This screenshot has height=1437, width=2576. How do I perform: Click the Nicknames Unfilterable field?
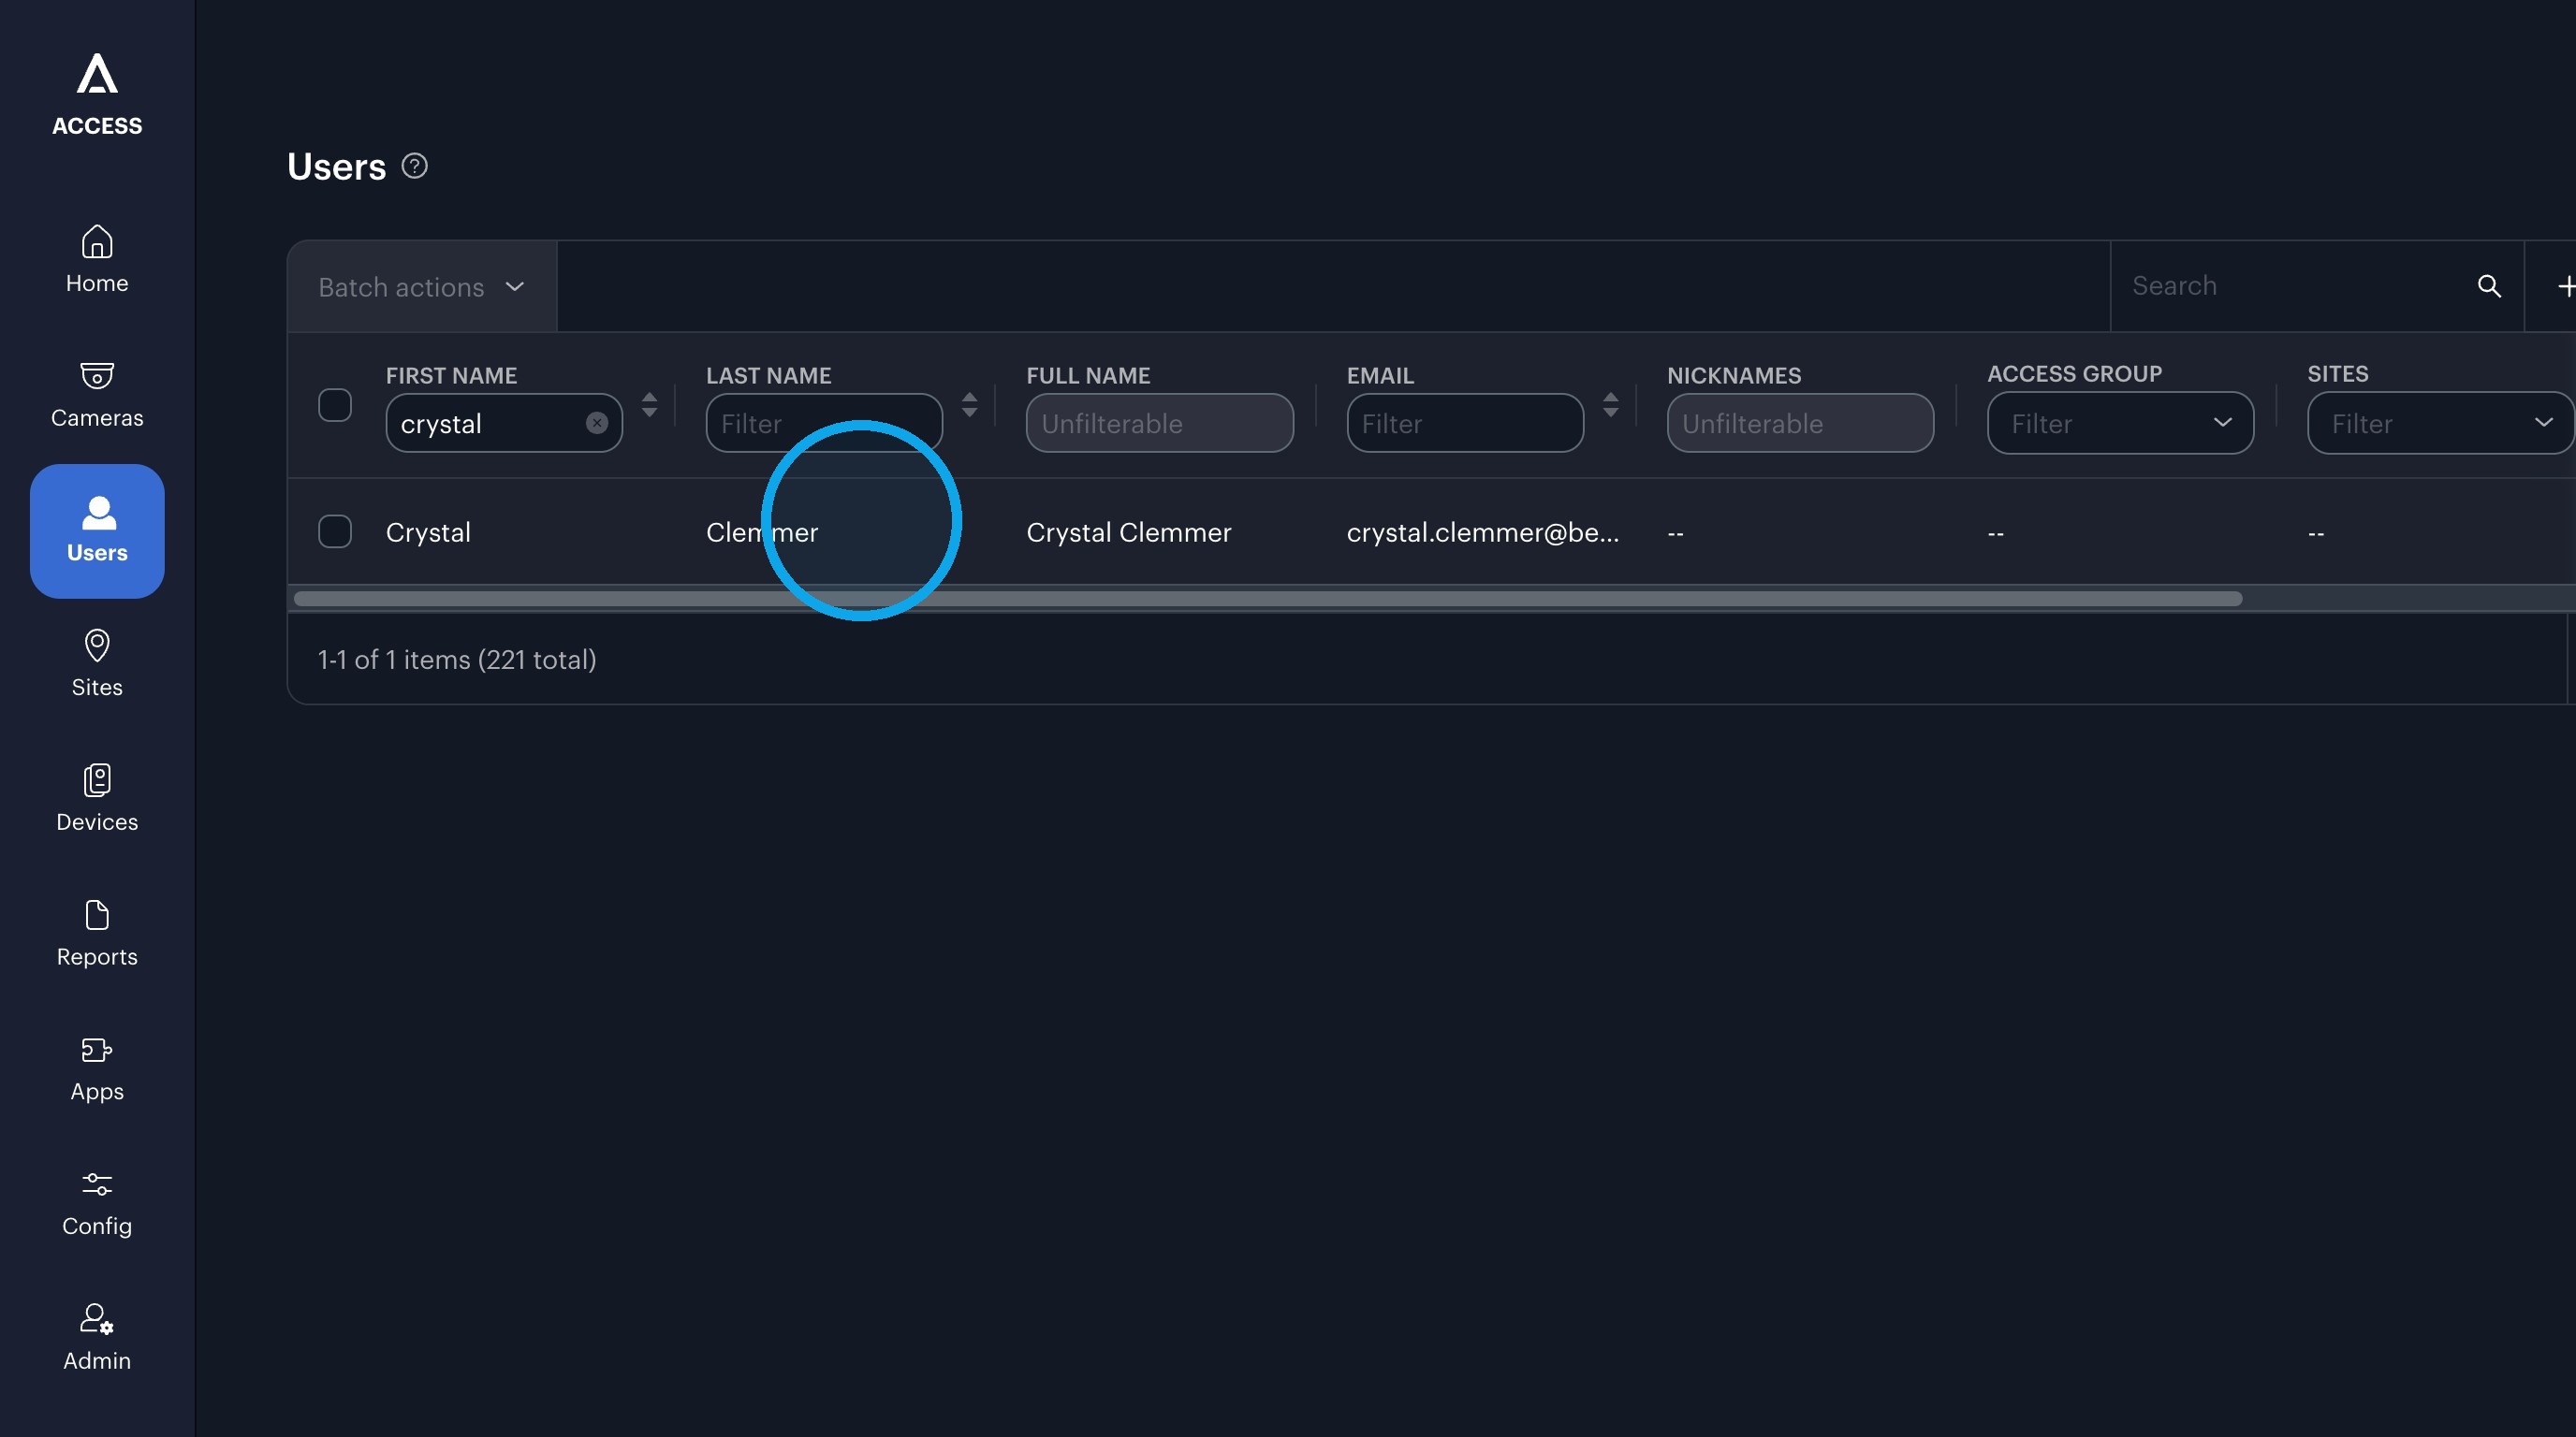pyautogui.click(x=1800, y=424)
